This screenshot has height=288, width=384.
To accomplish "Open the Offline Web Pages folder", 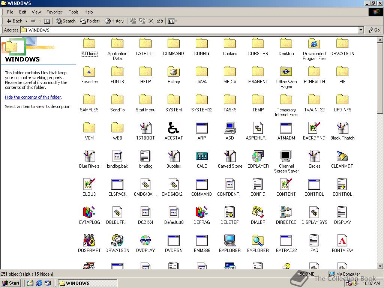I will click(286, 72).
